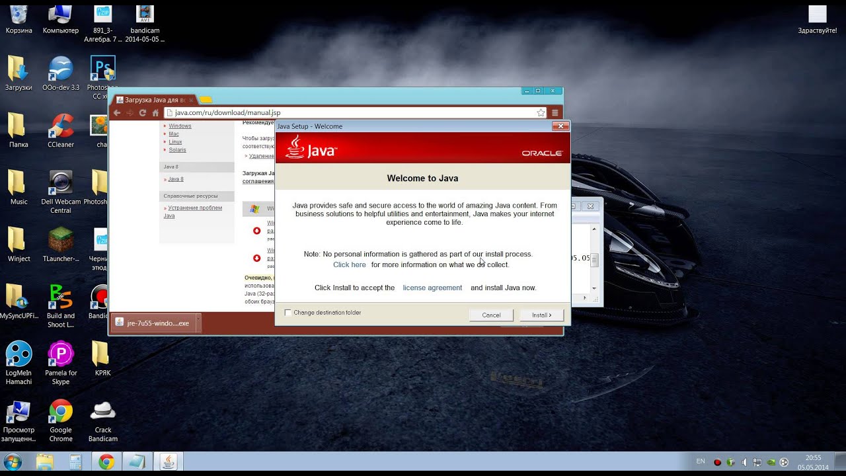Click Cancel in the Java Setup dialog
This screenshot has width=846, height=476.
[491, 315]
